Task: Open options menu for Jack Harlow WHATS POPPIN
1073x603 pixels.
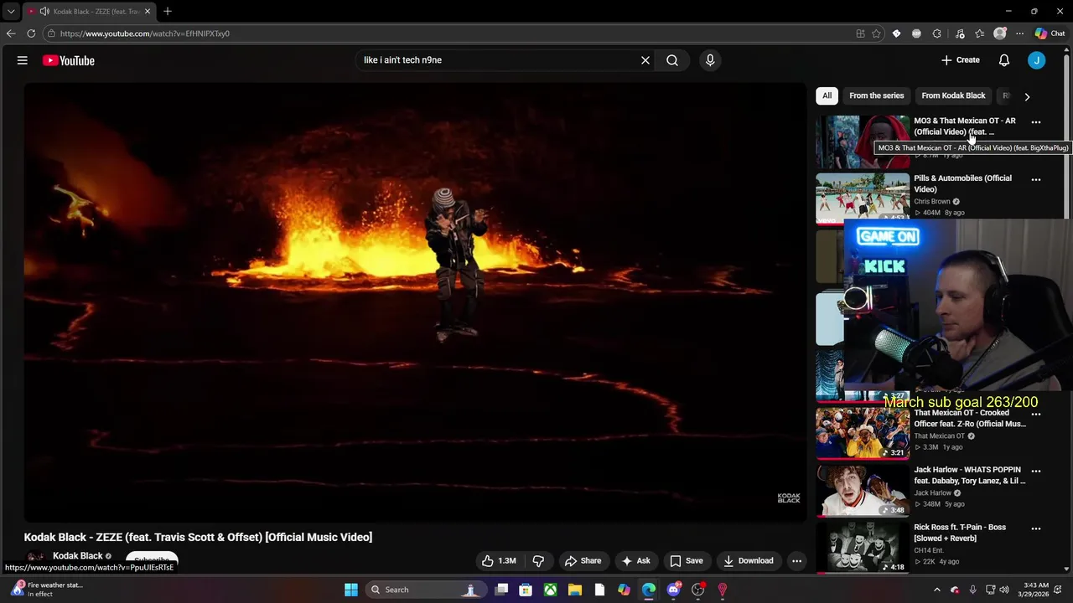Action: click(1036, 472)
